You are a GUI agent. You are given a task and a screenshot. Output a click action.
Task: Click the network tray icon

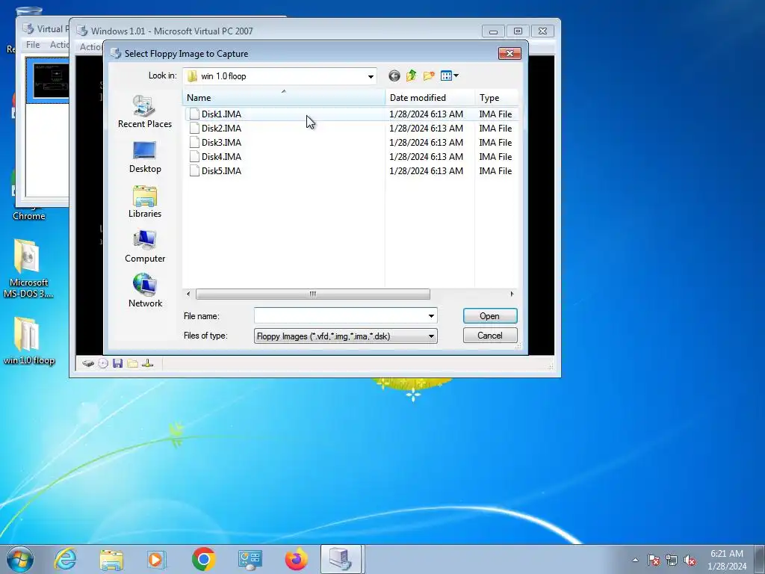tap(672, 560)
